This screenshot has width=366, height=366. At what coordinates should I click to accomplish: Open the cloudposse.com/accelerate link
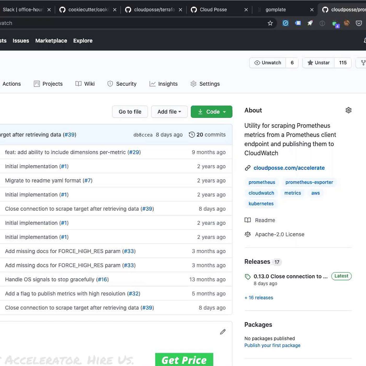click(289, 168)
